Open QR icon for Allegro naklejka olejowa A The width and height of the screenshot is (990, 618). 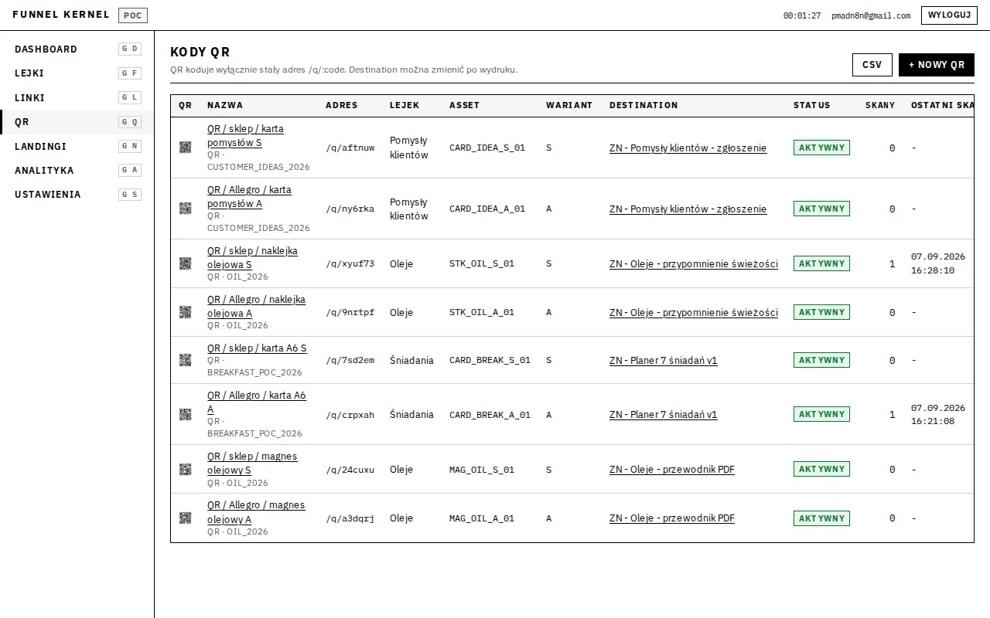pyautogui.click(x=185, y=312)
